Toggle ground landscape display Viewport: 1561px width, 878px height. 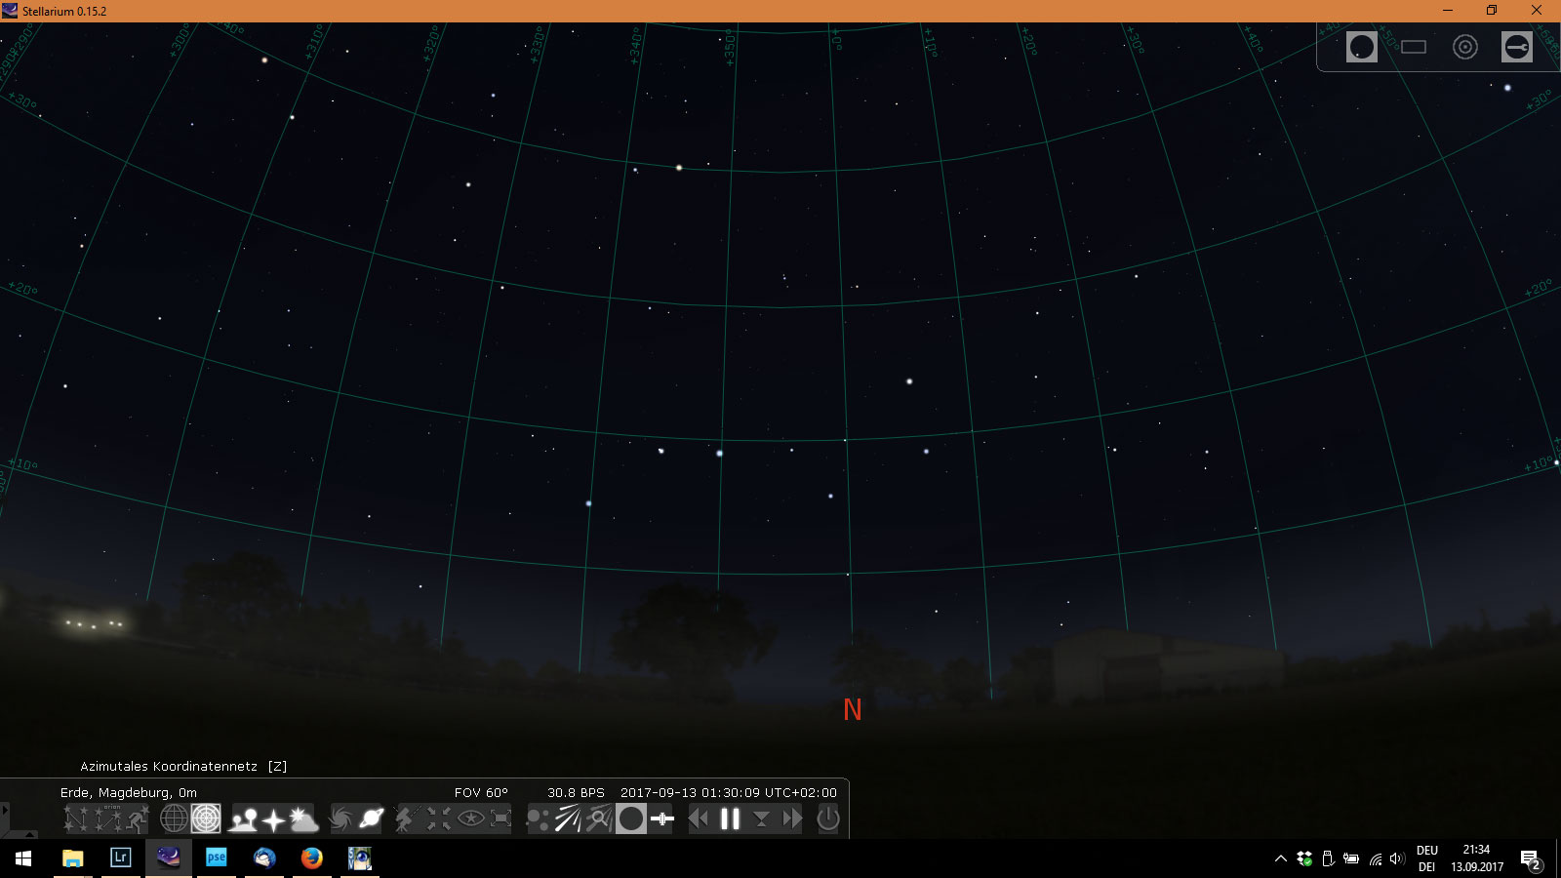[x=242, y=819]
